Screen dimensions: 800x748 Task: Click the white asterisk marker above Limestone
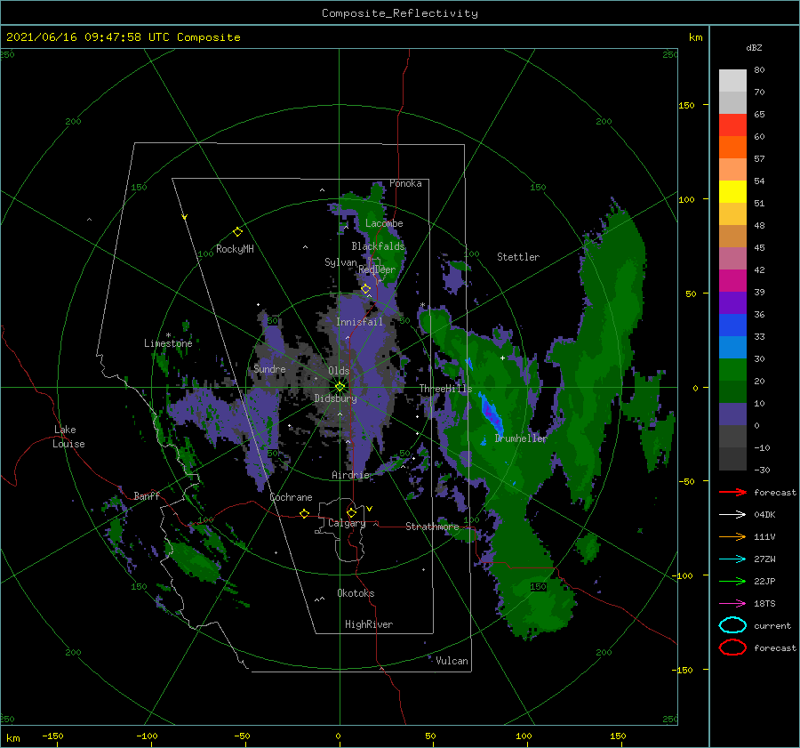pos(168,335)
